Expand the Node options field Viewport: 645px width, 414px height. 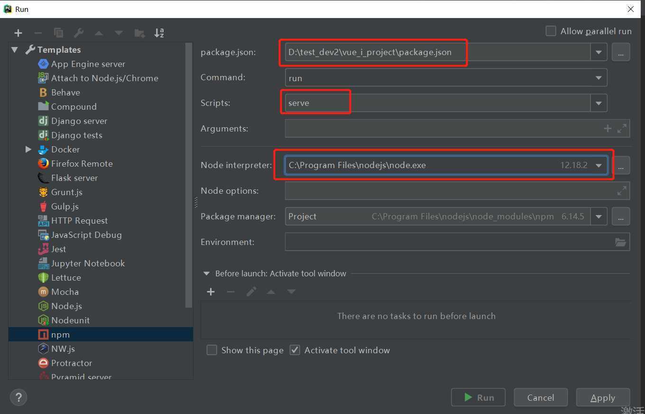click(x=621, y=191)
